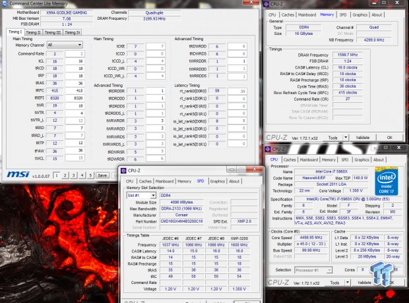The height and width of the screenshot is (303, 409).
Task: Choose profile 5 button in Command Center
Action: (x=90, y=175)
